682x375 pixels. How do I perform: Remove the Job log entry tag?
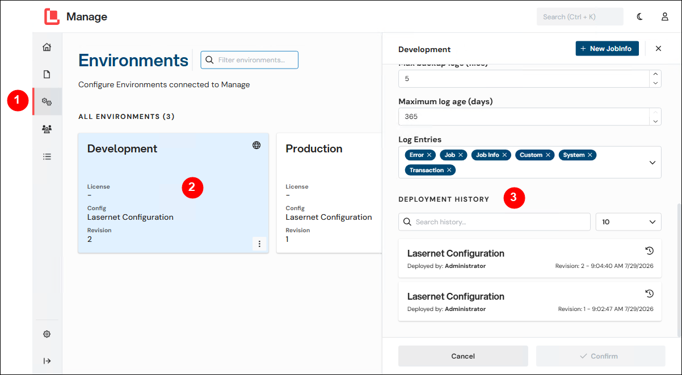point(461,155)
